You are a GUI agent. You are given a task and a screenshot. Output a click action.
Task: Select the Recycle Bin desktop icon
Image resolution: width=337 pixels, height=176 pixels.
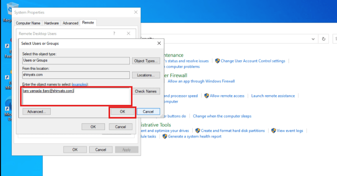(x=10, y=13)
